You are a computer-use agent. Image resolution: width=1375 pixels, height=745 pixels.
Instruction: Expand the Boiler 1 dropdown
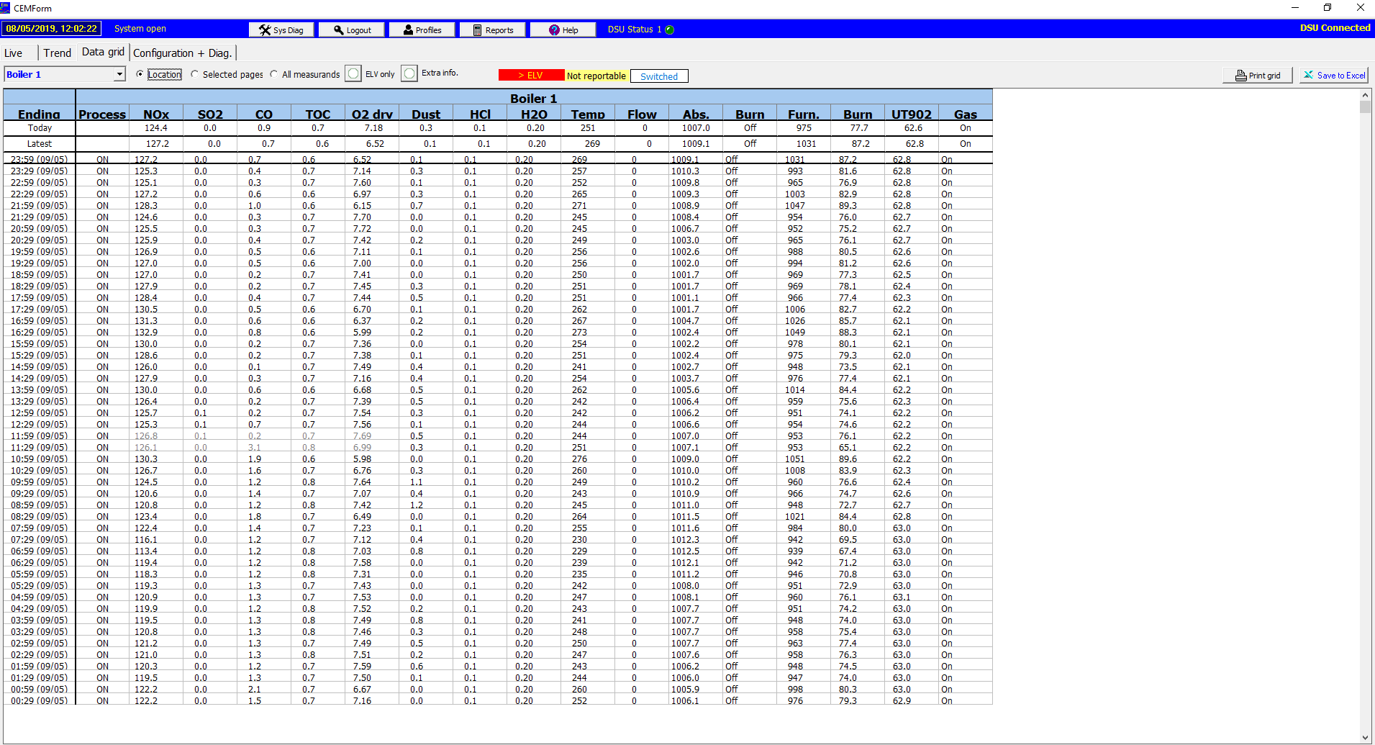[x=119, y=75]
